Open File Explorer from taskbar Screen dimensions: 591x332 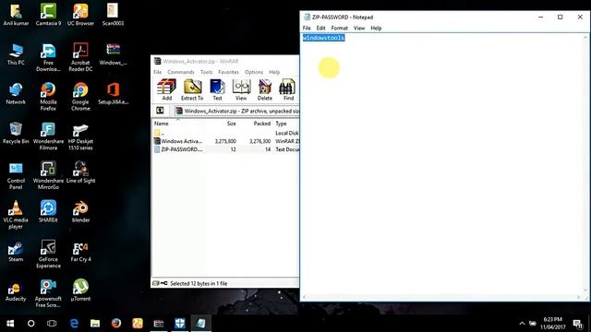(95, 324)
